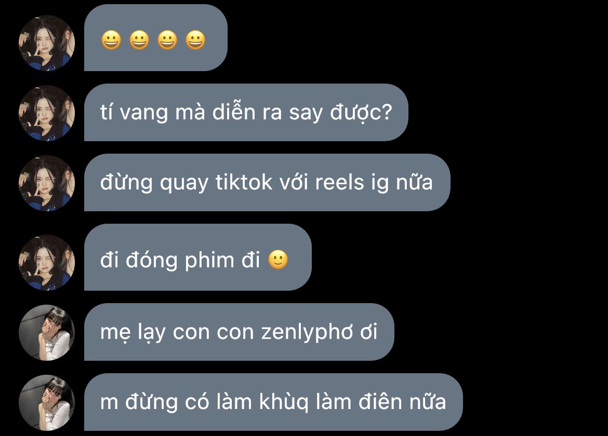Click the last grinning emoji in top message
This screenshot has width=608, height=436.
pyautogui.click(x=195, y=40)
